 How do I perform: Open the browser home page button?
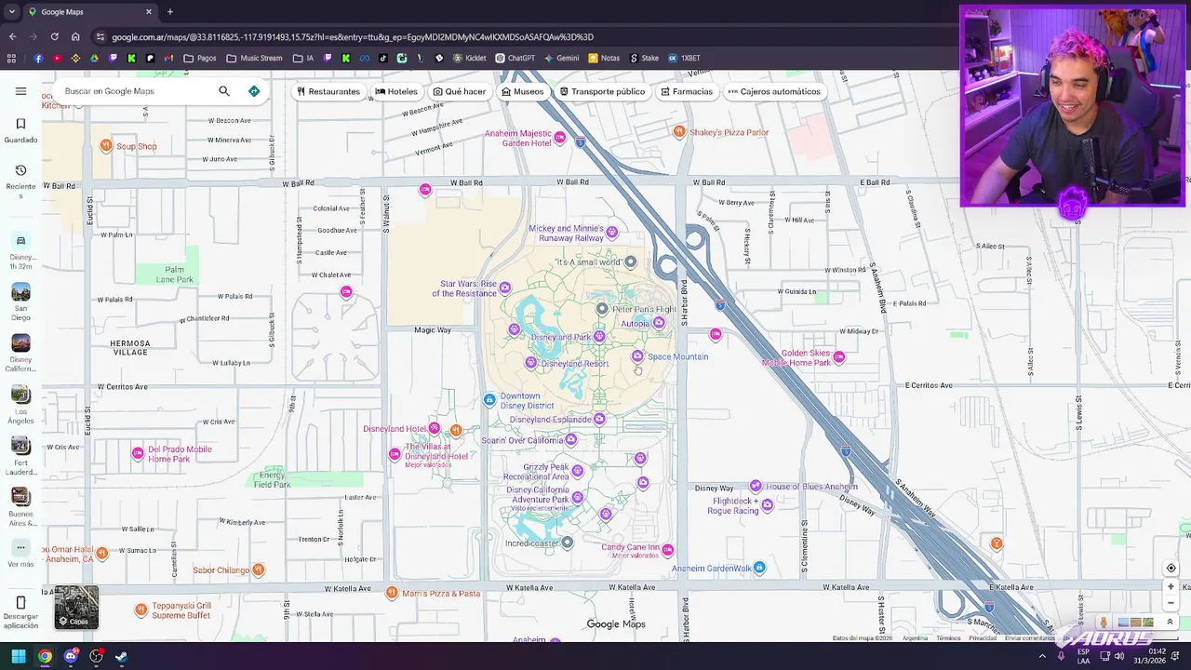pyautogui.click(x=75, y=37)
